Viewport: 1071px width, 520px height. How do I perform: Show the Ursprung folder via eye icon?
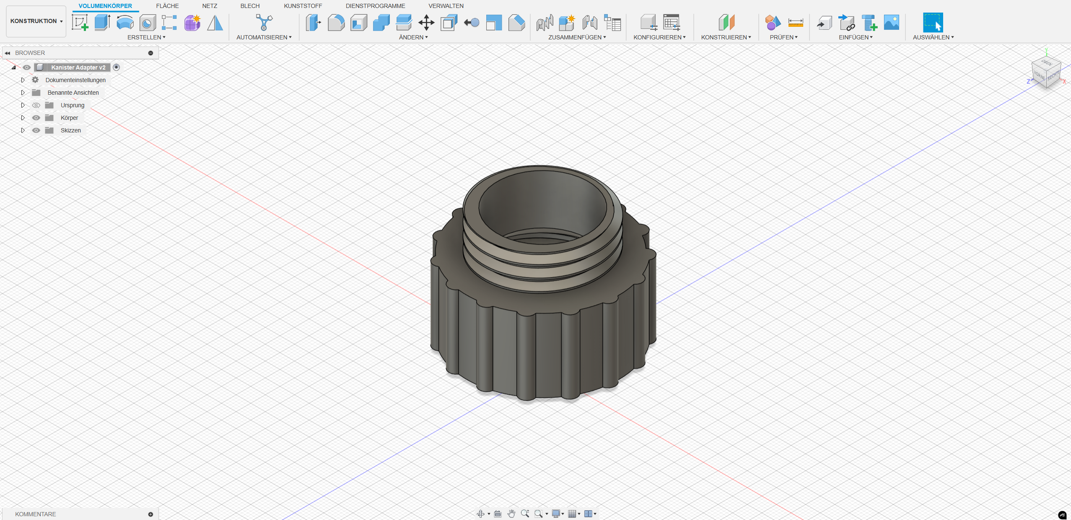36,105
